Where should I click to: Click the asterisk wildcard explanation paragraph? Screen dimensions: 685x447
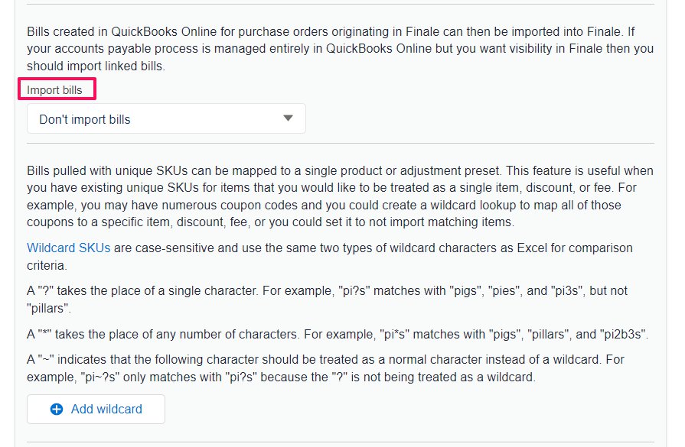(338, 334)
